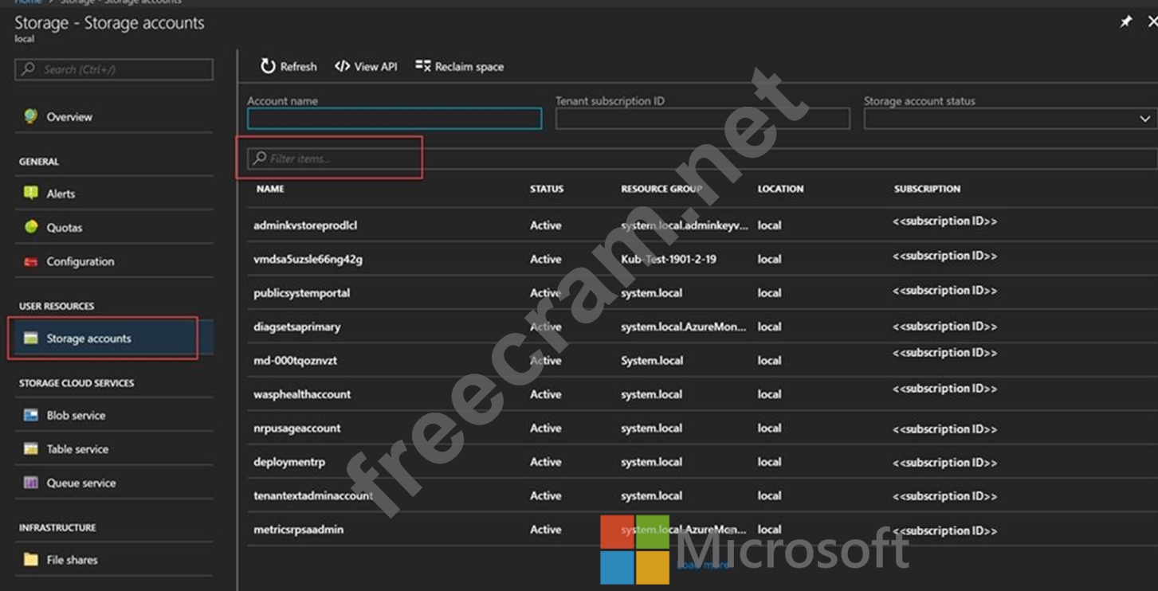Select Storage accounts menu item
The width and height of the screenshot is (1158, 591).
[88, 339]
